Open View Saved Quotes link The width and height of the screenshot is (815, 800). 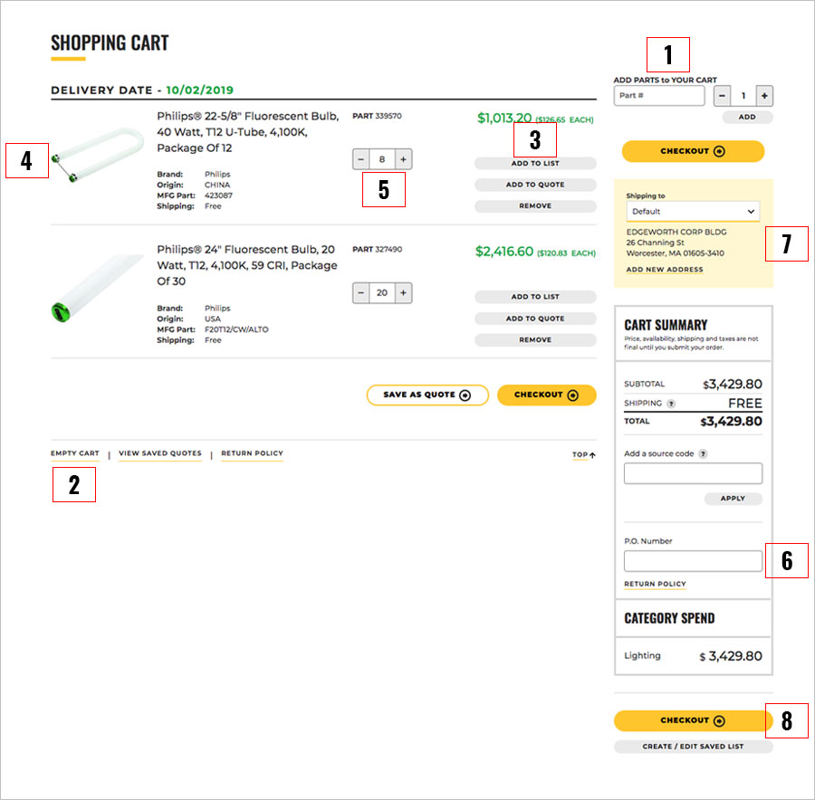point(160,453)
